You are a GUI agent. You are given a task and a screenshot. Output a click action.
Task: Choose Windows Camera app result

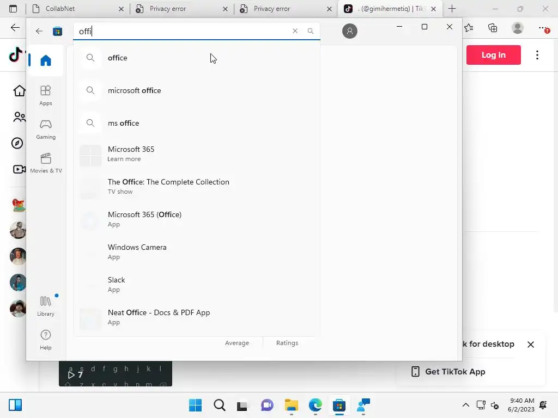(196, 251)
